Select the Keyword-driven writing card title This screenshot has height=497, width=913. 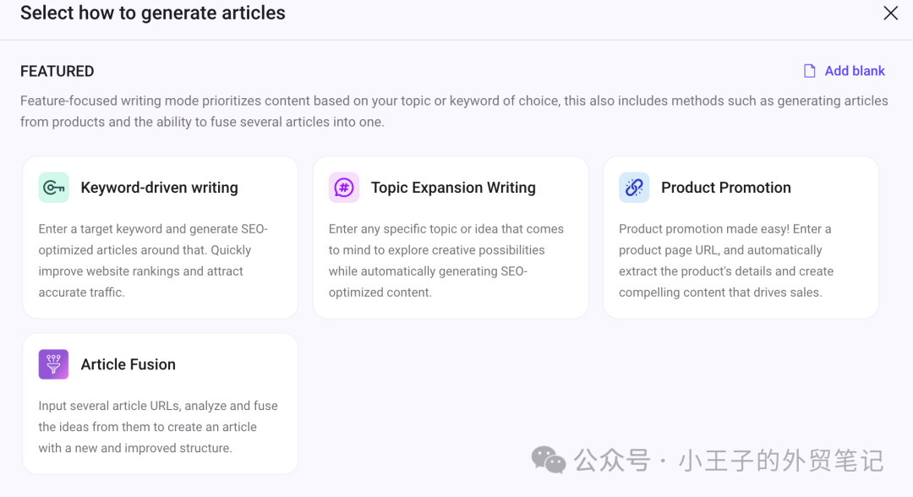[x=159, y=188]
